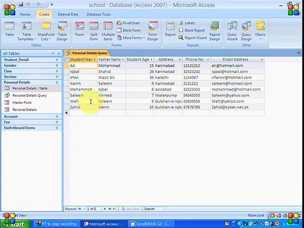Create a Split Form
Viewport: 304px width, 228px height.
point(94,31)
